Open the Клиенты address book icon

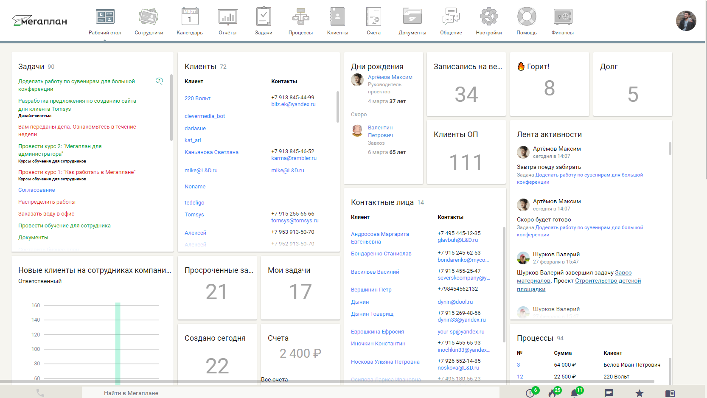(338, 17)
